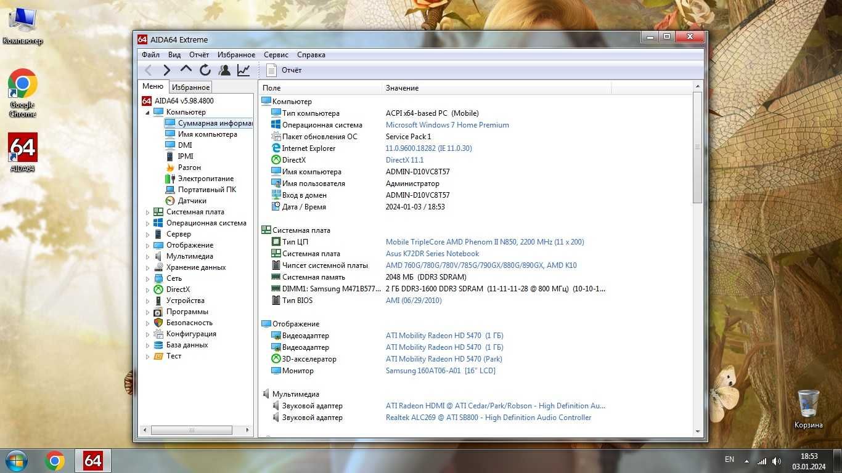
Task: Open Realtek ALC269 audio controller link
Action: (488, 418)
